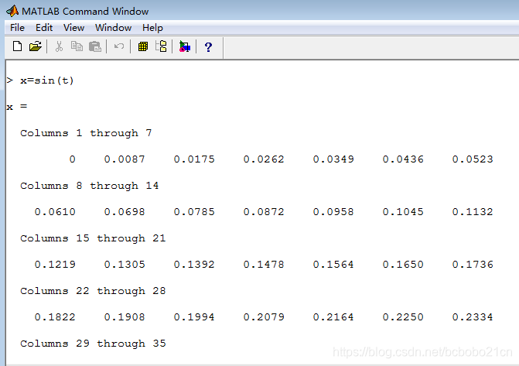Click the value 0.2334
Image resolution: width=519 pixels, height=366 pixels.
473,317
